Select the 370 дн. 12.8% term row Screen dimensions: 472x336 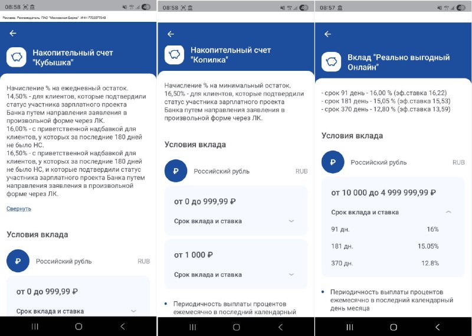[x=392, y=263]
